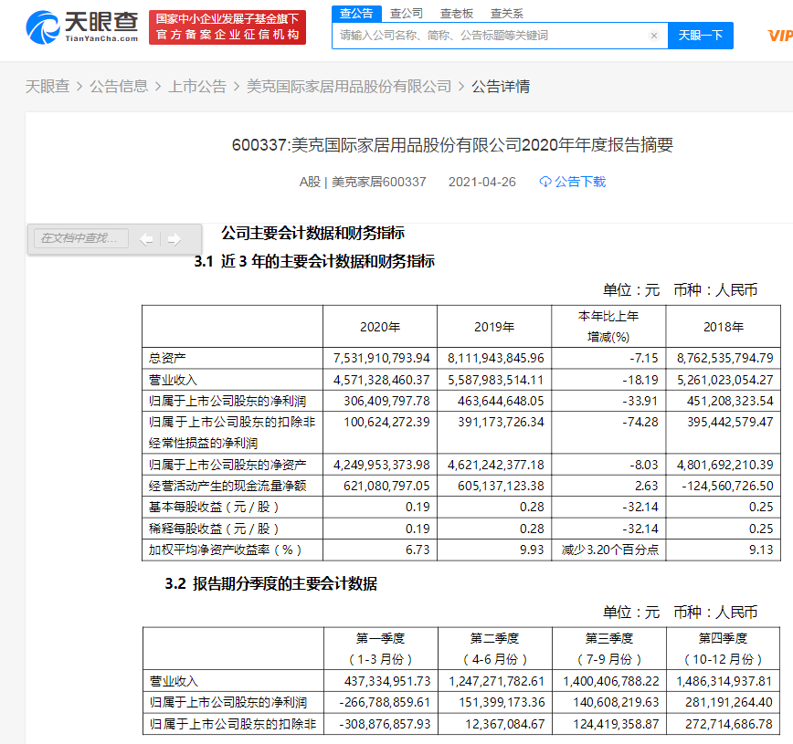This screenshot has height=744, width=793.
Task: Open the VIP badge
Action: pos(780,36)
